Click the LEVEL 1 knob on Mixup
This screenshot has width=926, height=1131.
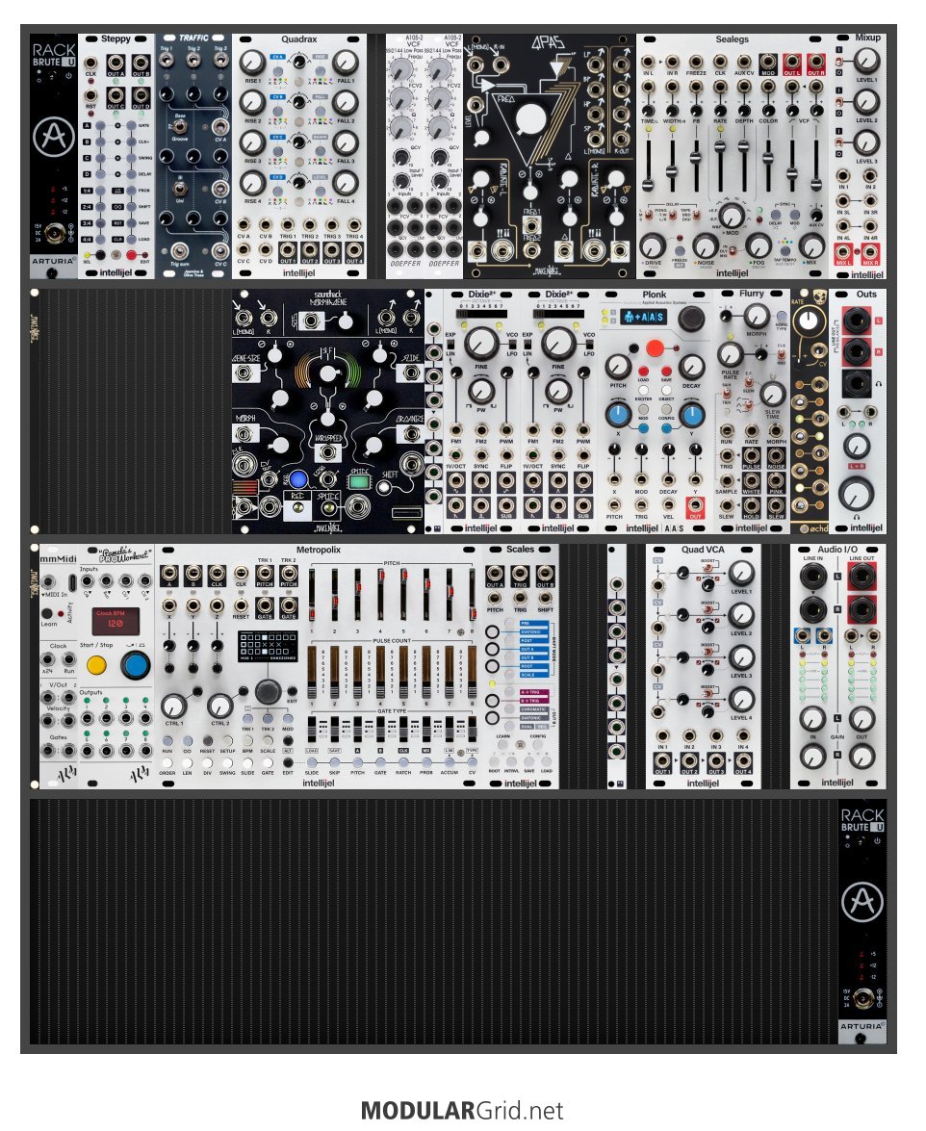pyautogui.click(x=866, y=61)
